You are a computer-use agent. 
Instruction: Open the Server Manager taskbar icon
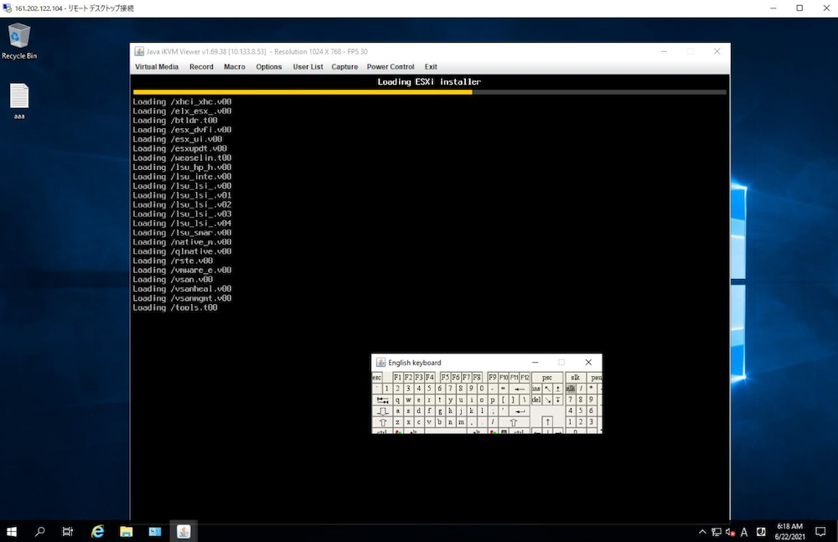(155, 531)
